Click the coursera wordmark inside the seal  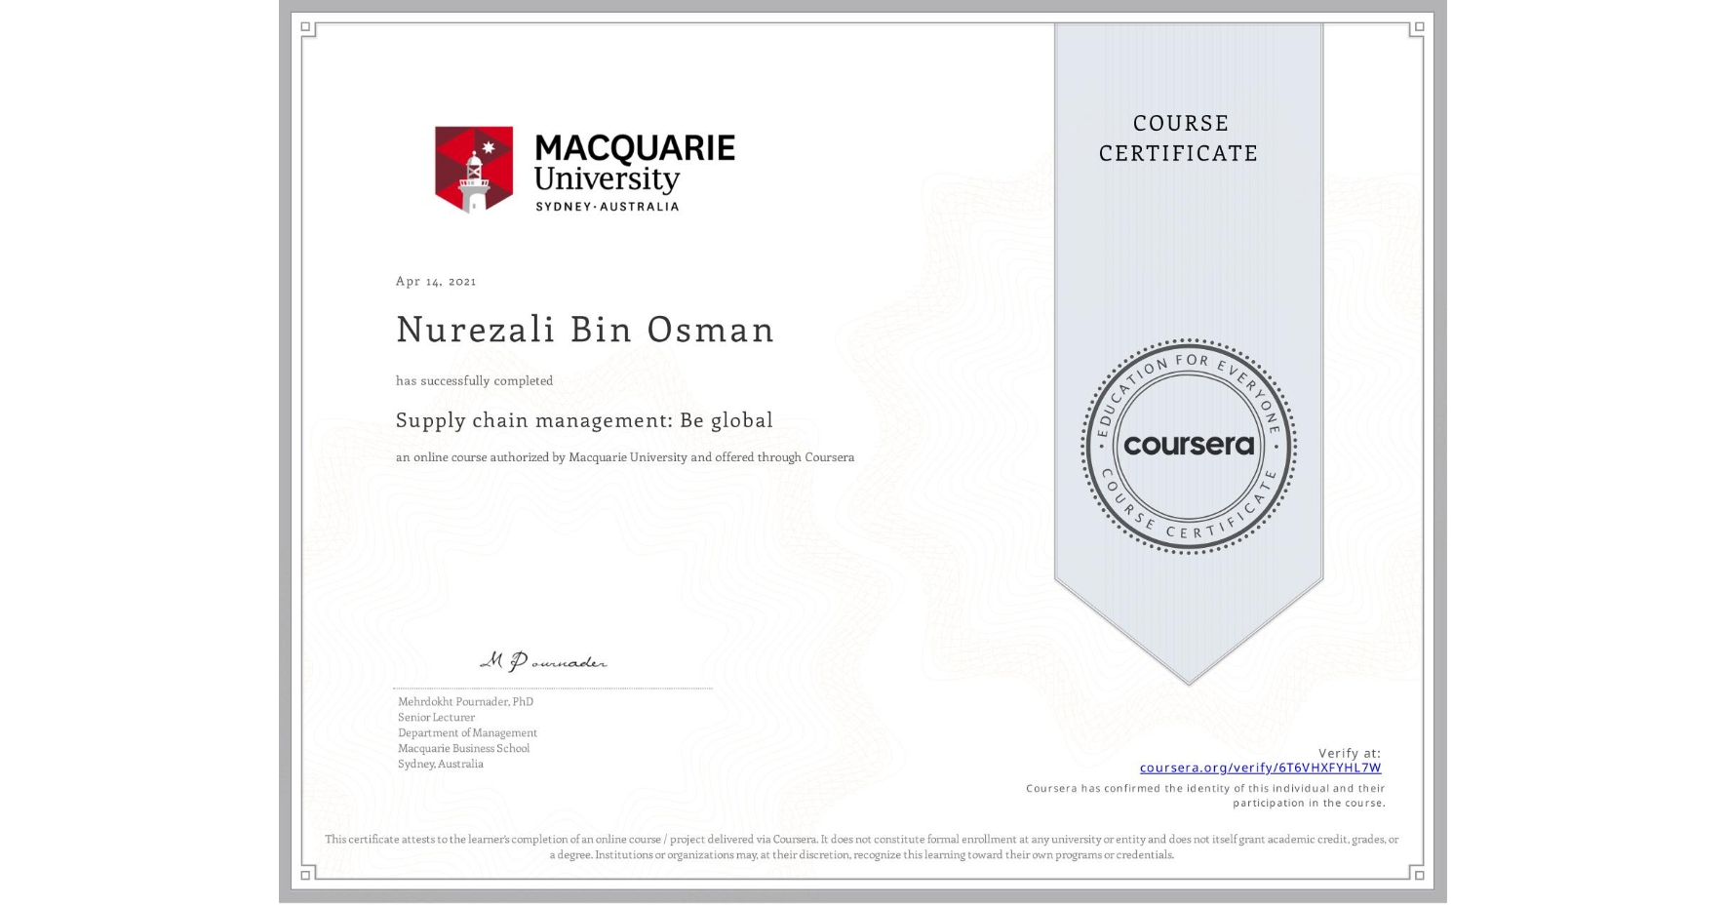[x=1188, y=446]
